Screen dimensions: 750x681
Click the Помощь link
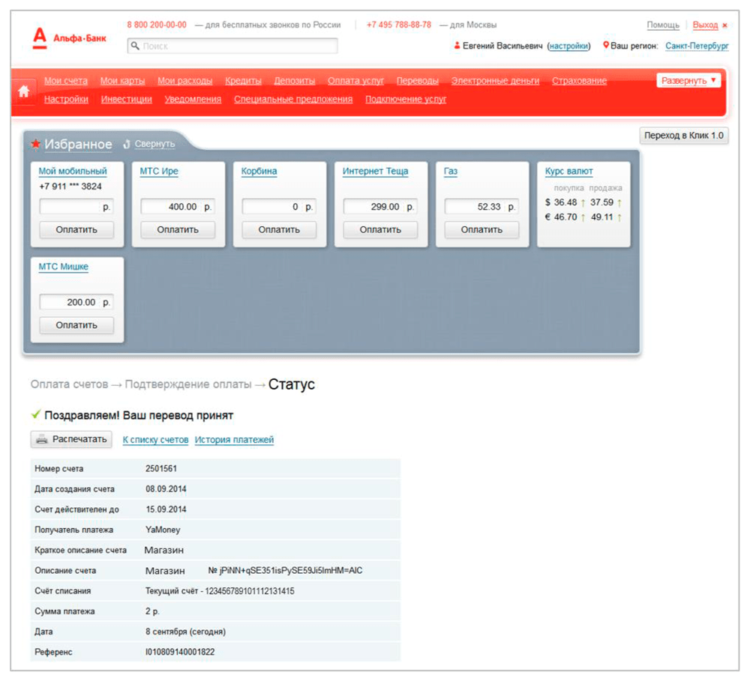(663, 25)
